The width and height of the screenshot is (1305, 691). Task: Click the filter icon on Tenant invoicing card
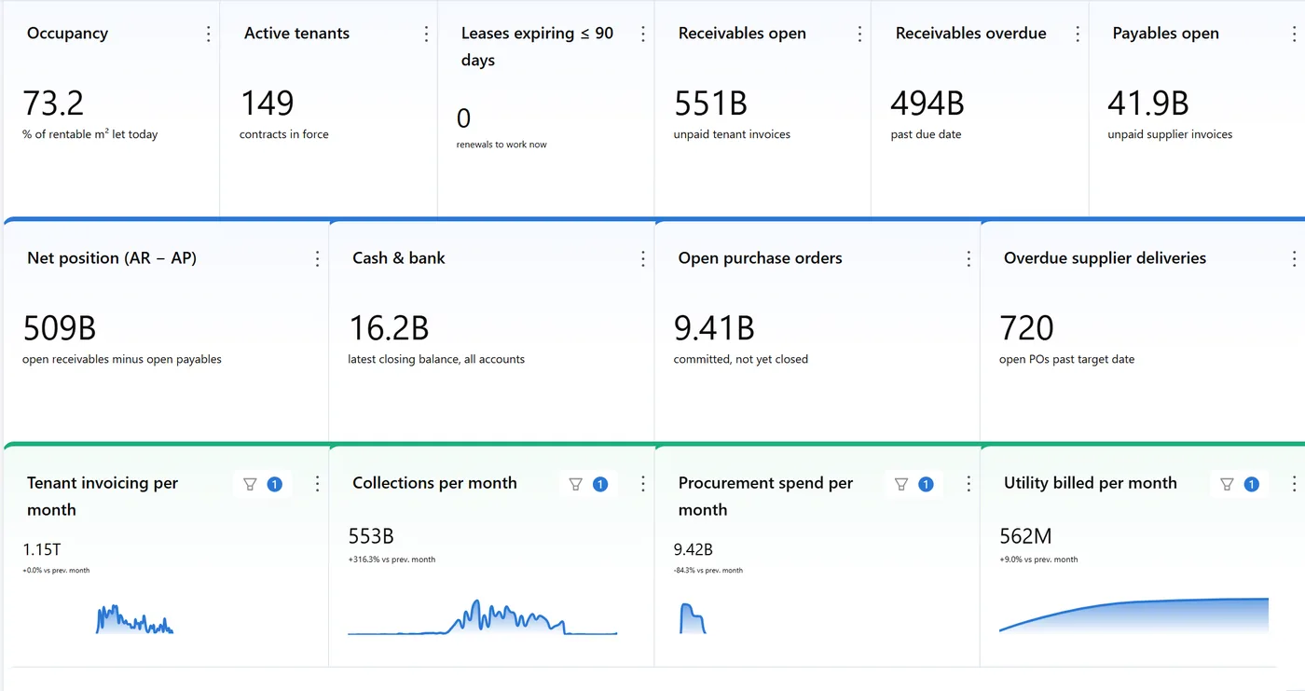[250, 484]
